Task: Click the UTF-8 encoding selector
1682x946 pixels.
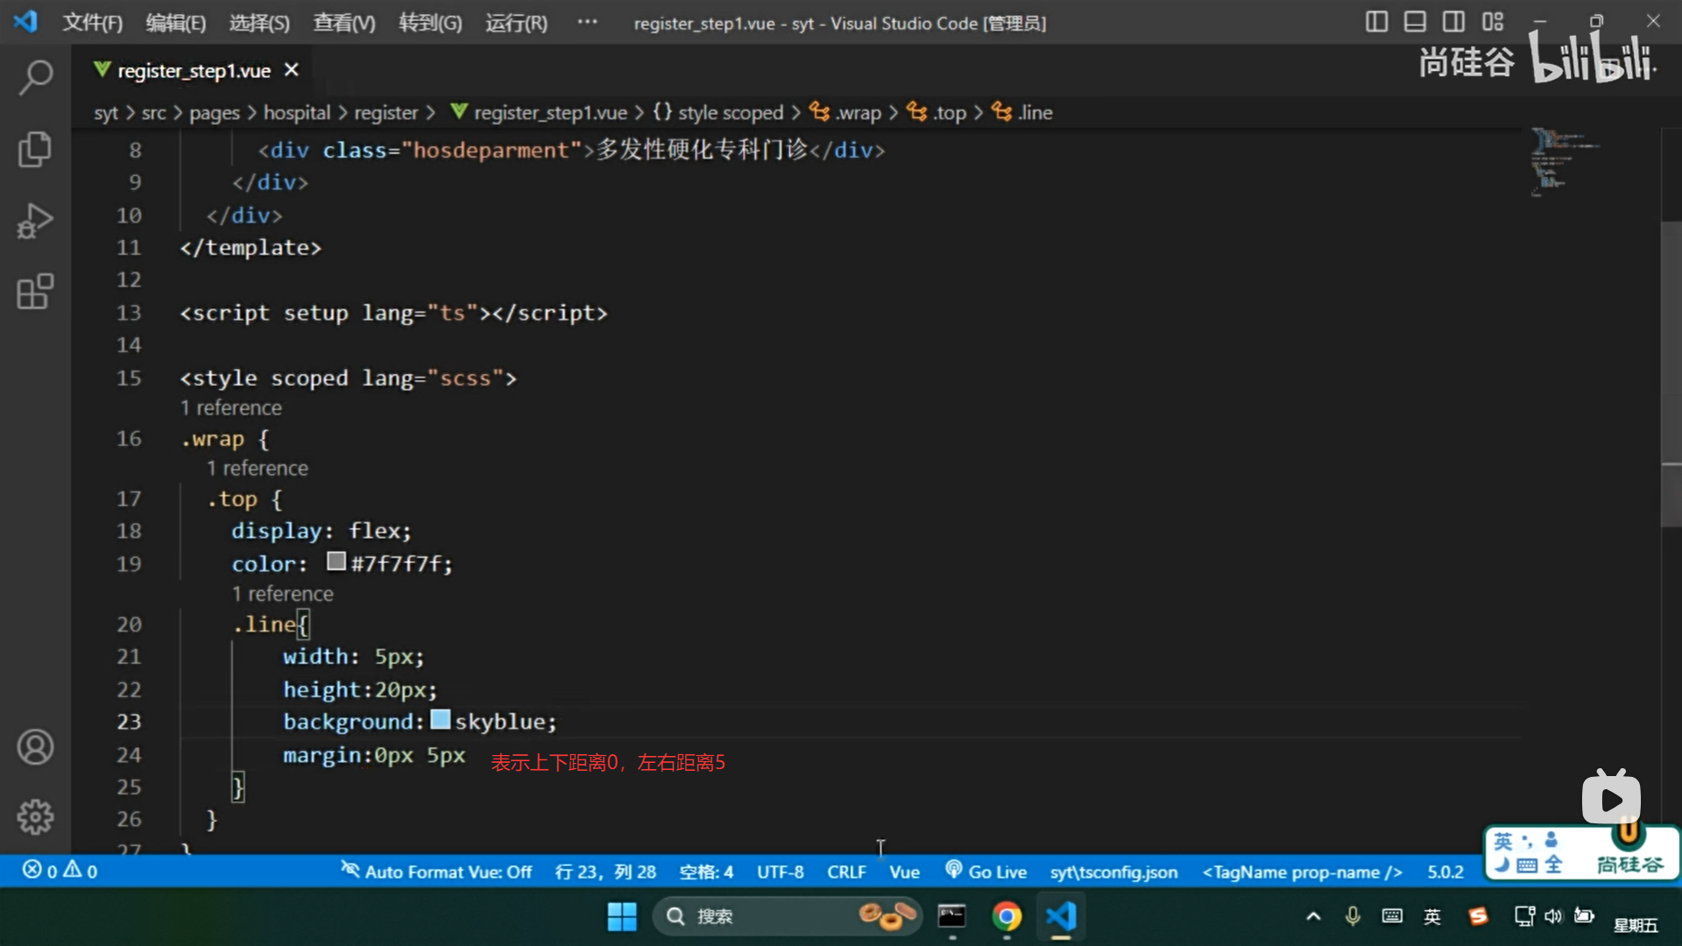Action: click(x=780, y=872)
